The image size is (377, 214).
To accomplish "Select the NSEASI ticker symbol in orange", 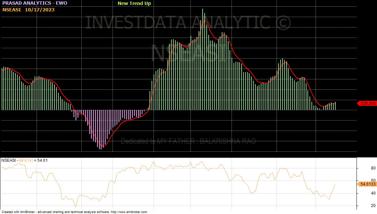I will tap(11, 10).
